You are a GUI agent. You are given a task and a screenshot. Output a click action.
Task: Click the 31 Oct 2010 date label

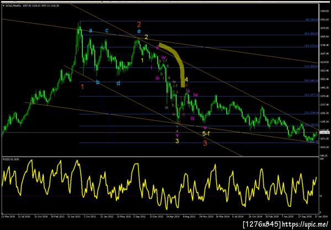[x=40, y=217]
